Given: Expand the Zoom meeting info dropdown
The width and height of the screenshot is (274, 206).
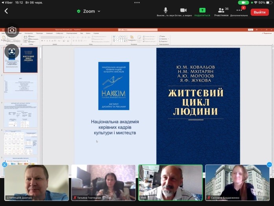Looking at the screenshot, I should [x=99, y=11].
